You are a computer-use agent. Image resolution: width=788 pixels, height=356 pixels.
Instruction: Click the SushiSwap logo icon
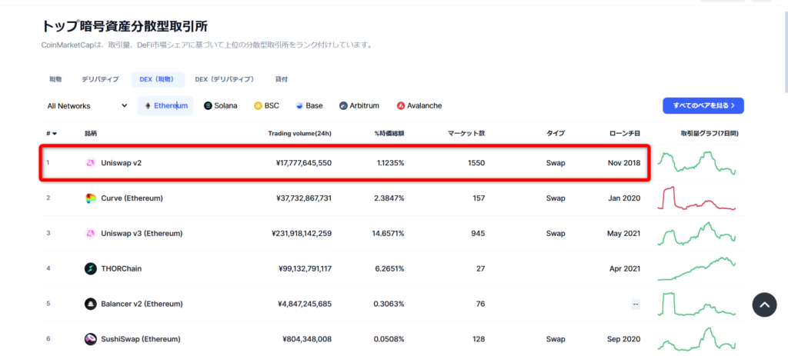91,339
